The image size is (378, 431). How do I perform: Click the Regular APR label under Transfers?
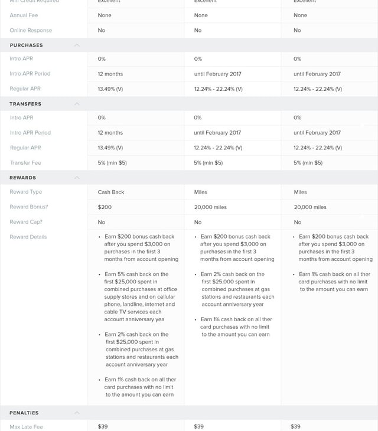pyautogui.click(x=25, y=148)
